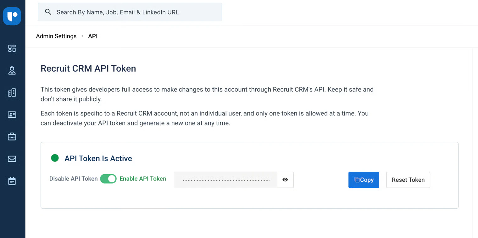Viewport: 478px width, 238px height.
Task: Click the API Token Is Active status text
Action: click(98, 158)
